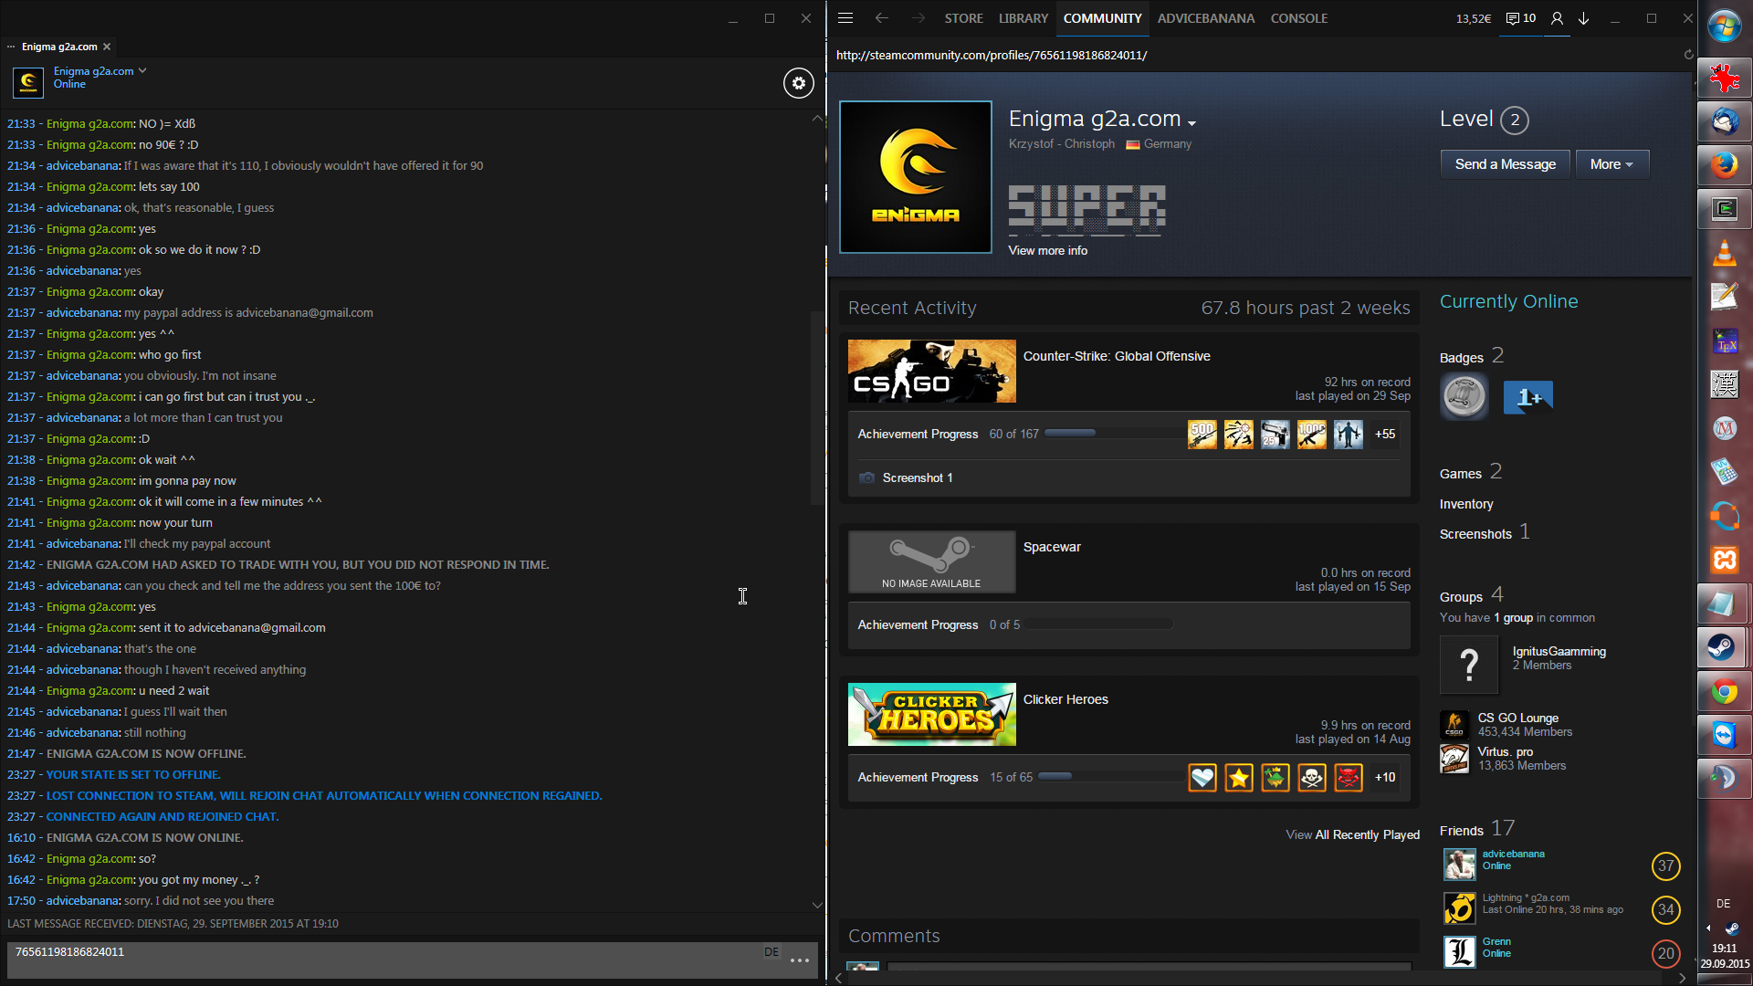This screenshot has width=1753, height=986.
Task: Expand profile name history dropdown arrow
Action: [x=1191, y=122]
